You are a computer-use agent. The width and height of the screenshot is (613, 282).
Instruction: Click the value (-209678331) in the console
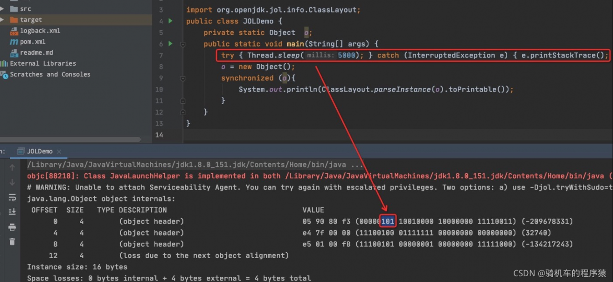coord(547,222)
